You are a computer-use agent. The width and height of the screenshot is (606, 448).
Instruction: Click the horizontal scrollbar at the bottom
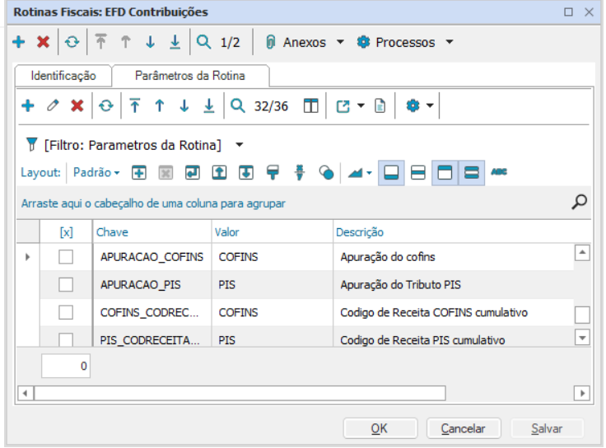click(x=239, y=392)
